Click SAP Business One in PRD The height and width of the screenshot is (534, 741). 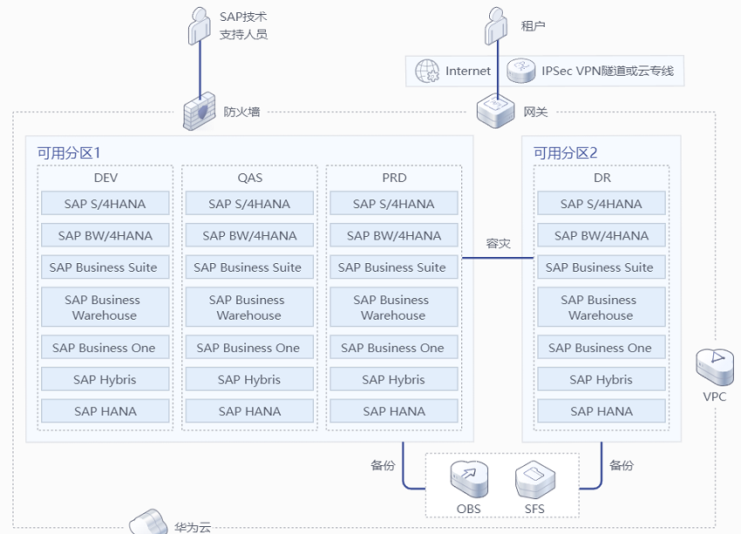[394, 348]
